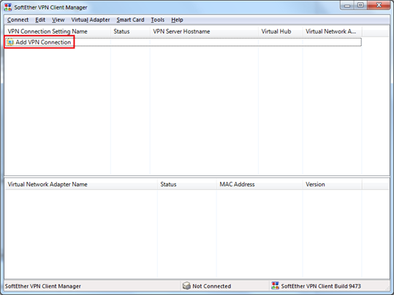
Task: Click Not Connected status bar text
Action: tap(211, 286)
